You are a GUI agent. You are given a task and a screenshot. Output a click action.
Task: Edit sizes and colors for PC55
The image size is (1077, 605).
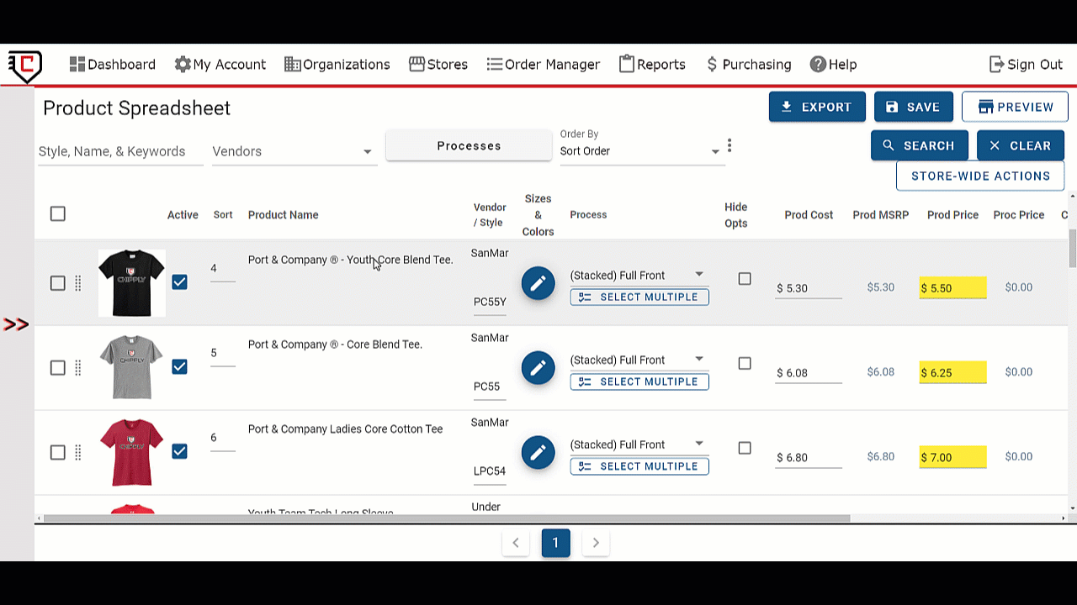538,368
